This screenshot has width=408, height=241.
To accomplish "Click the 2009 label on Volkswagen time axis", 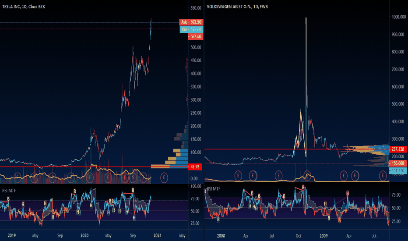I will tap(324, 236).
